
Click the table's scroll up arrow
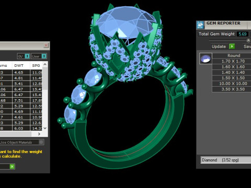45,64
